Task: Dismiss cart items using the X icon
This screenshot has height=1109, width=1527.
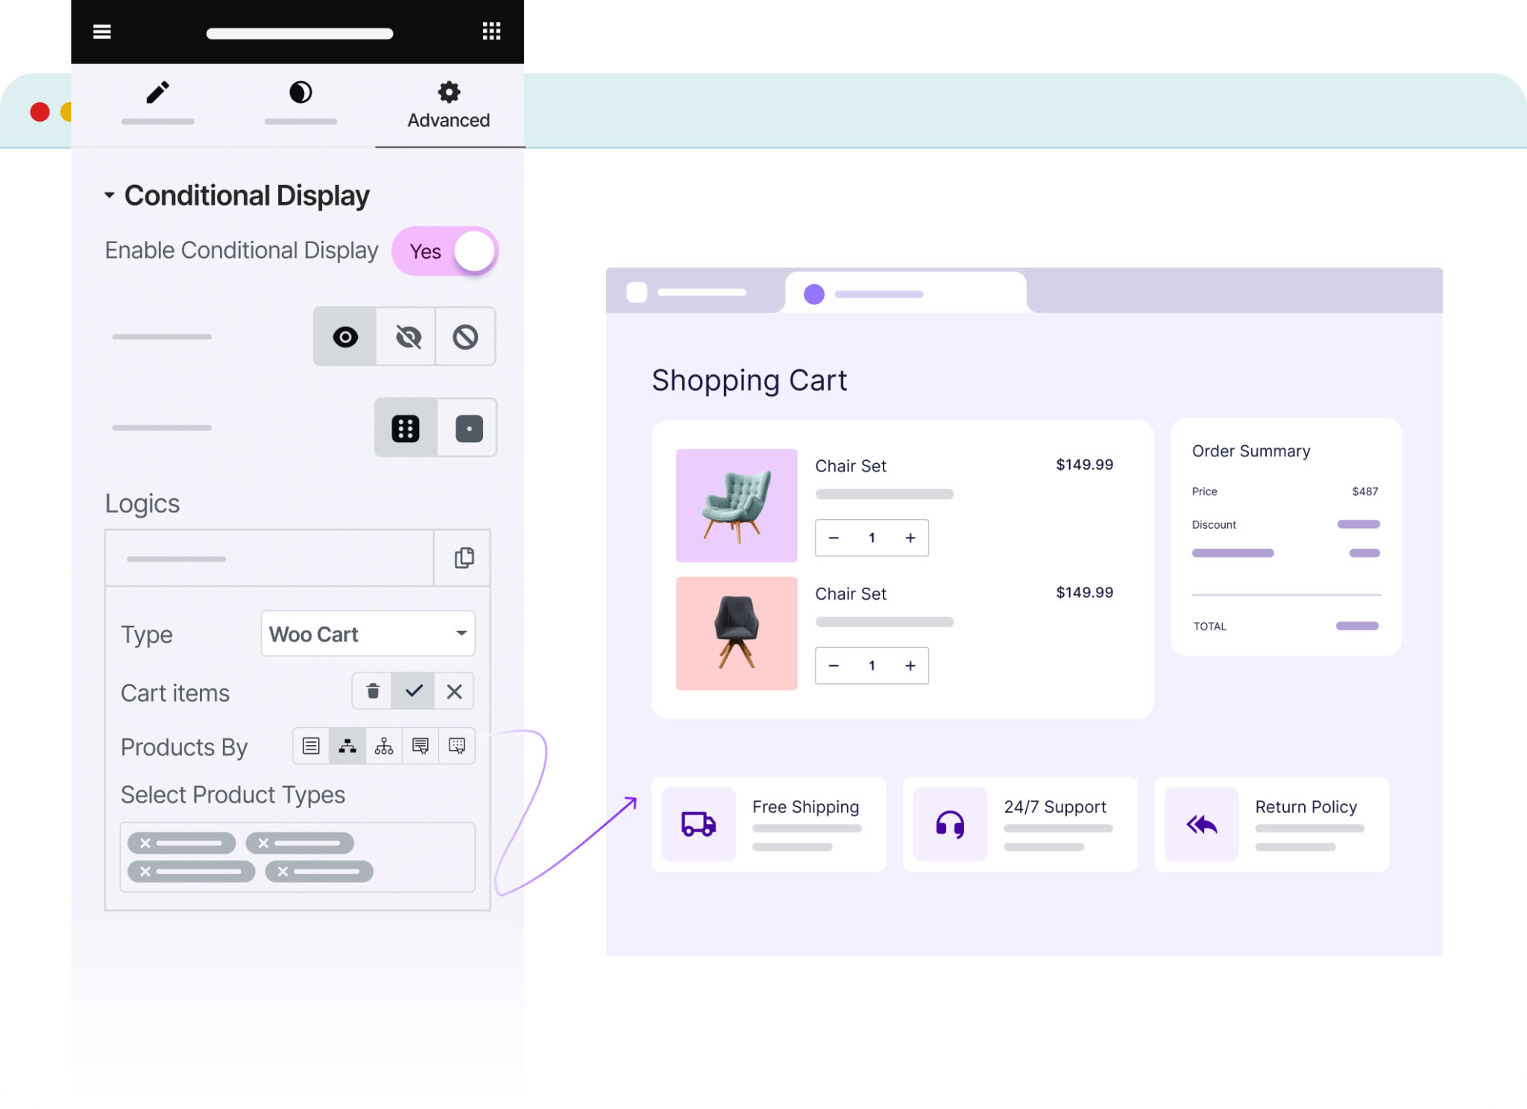Action: (453, 691)
